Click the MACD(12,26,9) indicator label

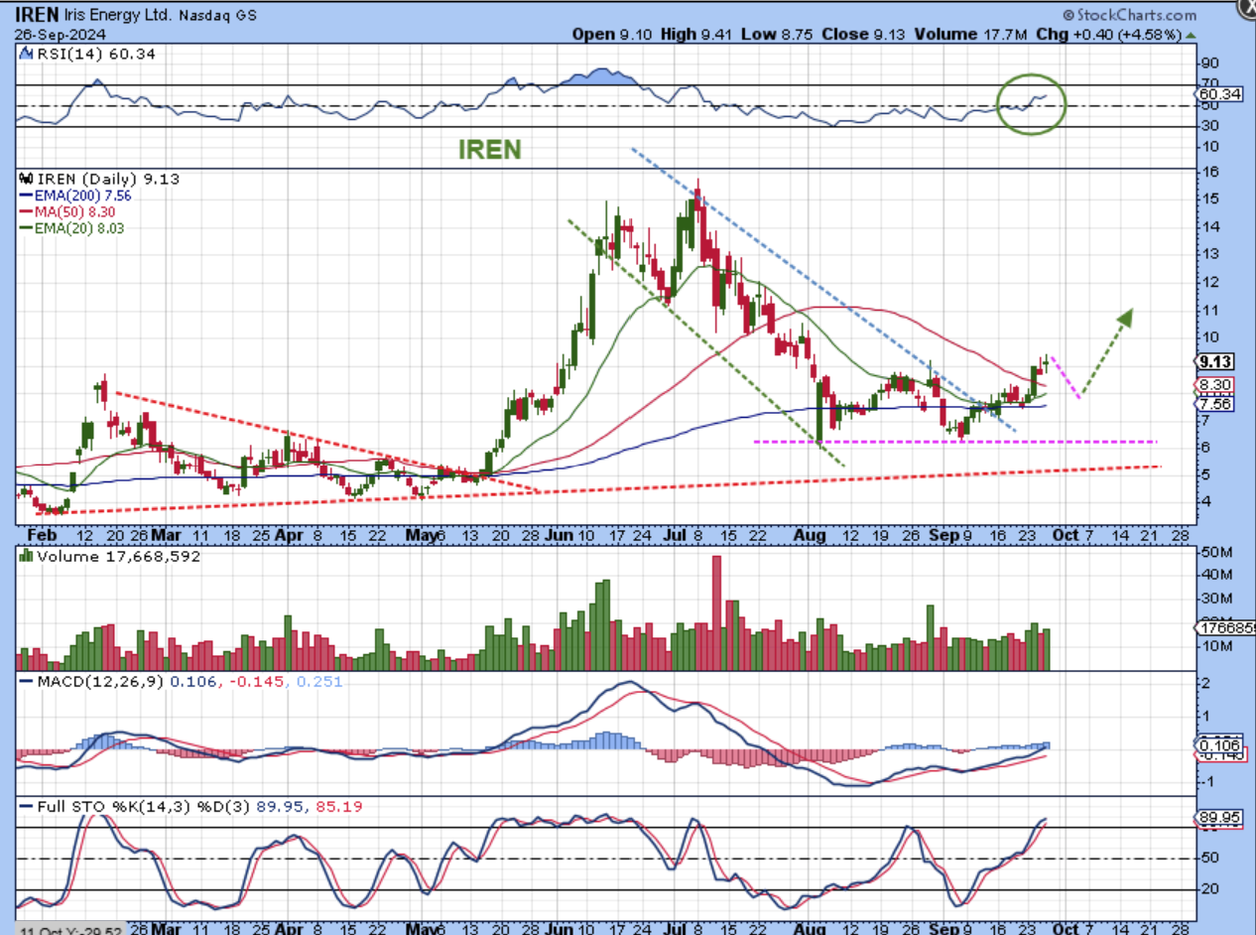[x=100, y=682]
